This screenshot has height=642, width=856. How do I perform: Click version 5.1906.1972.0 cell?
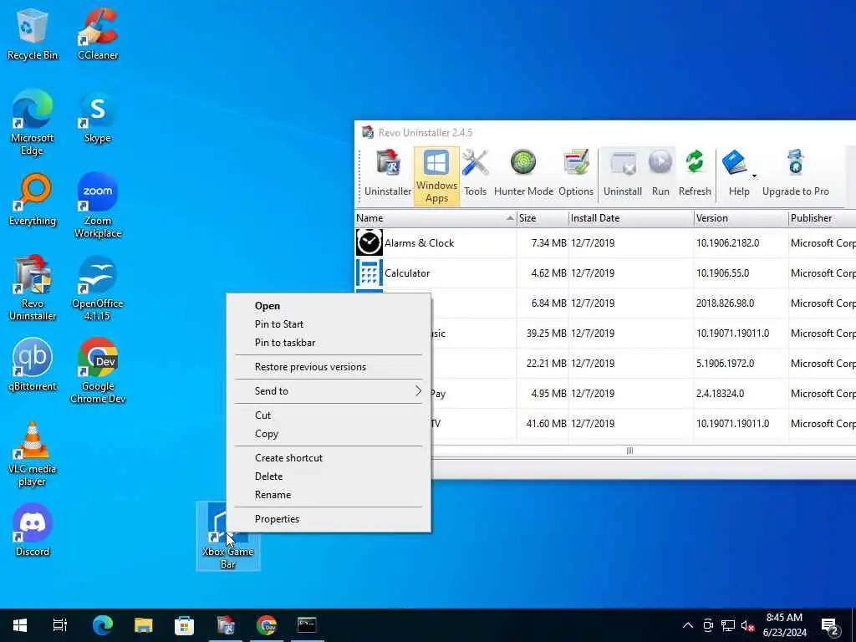tap(725, 363)
